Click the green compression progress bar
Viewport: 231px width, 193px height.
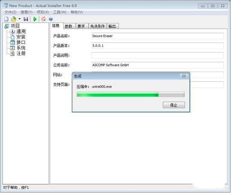click(x=131, y=94)
